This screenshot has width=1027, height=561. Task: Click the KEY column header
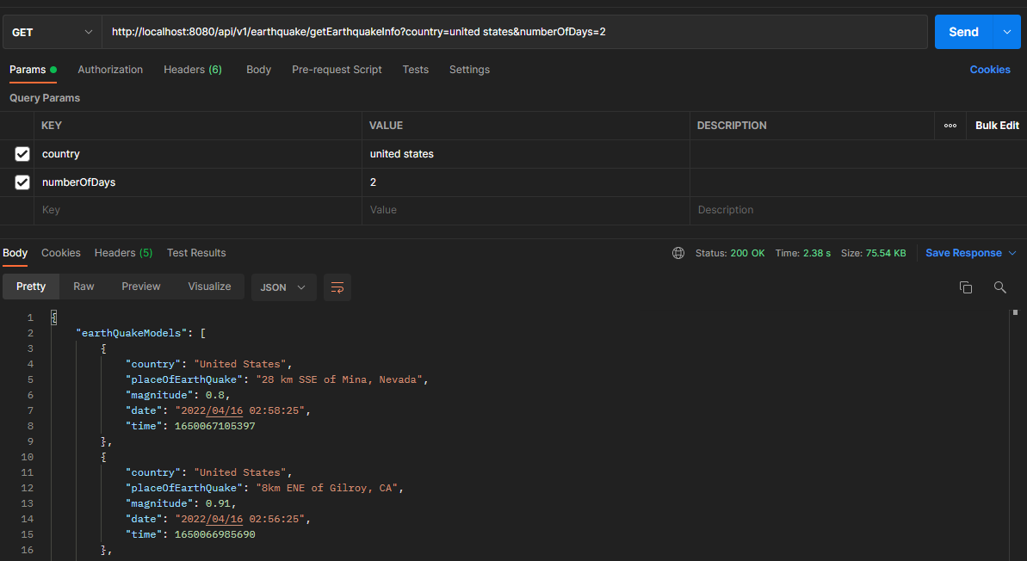[x=51, y=126]
